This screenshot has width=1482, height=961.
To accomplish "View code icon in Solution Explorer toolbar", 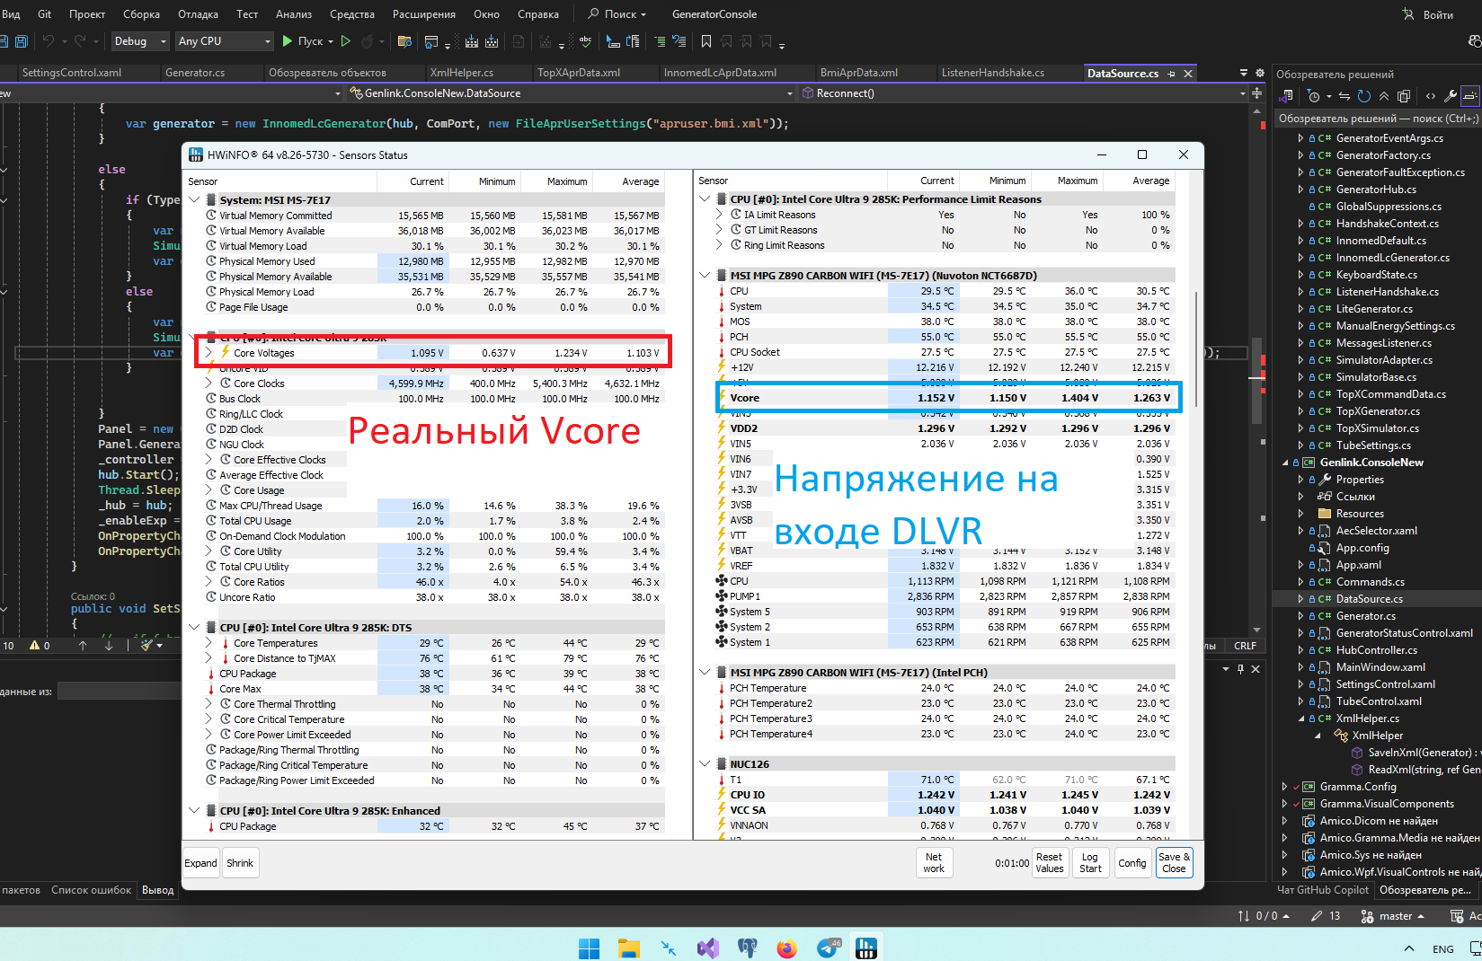I will [x=1430, y=96].
